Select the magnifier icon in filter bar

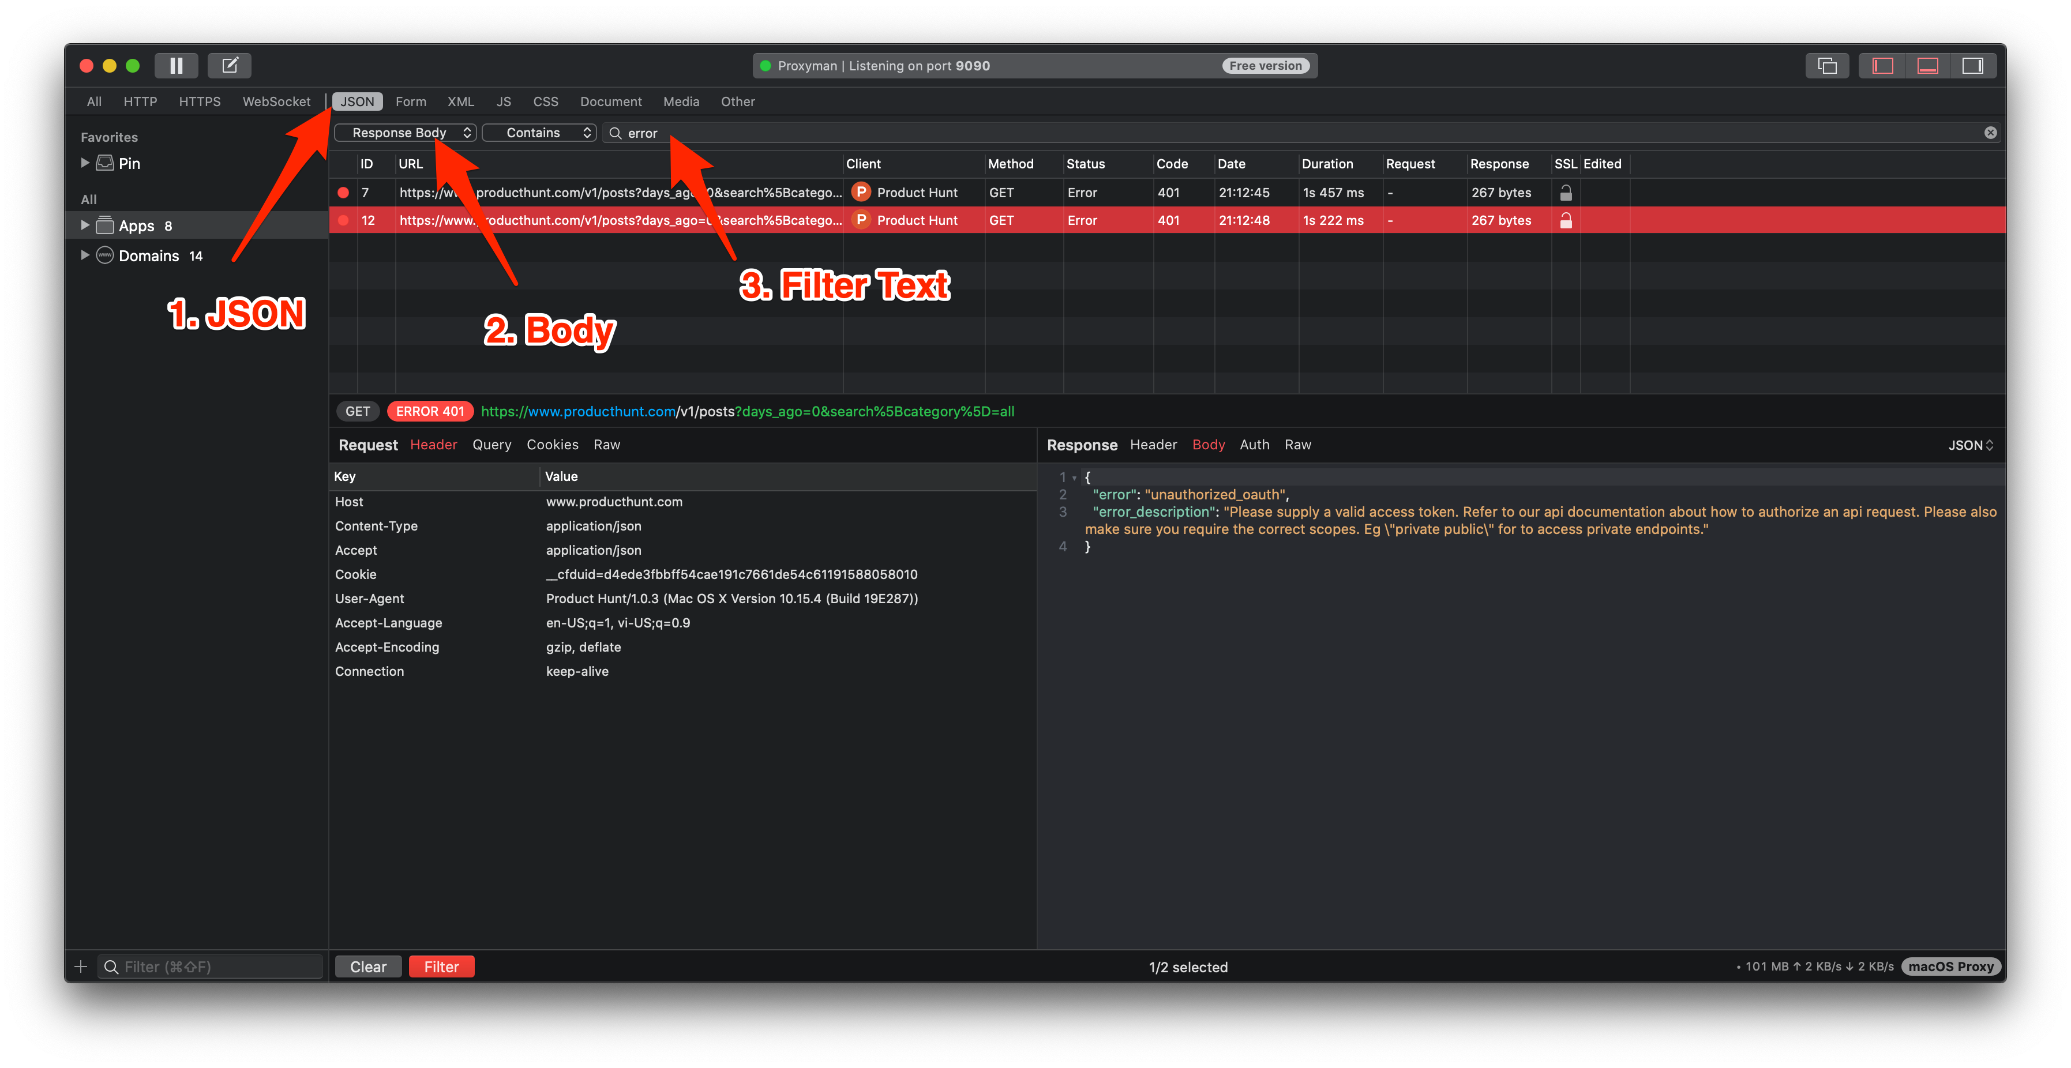(x=614, y=133)
